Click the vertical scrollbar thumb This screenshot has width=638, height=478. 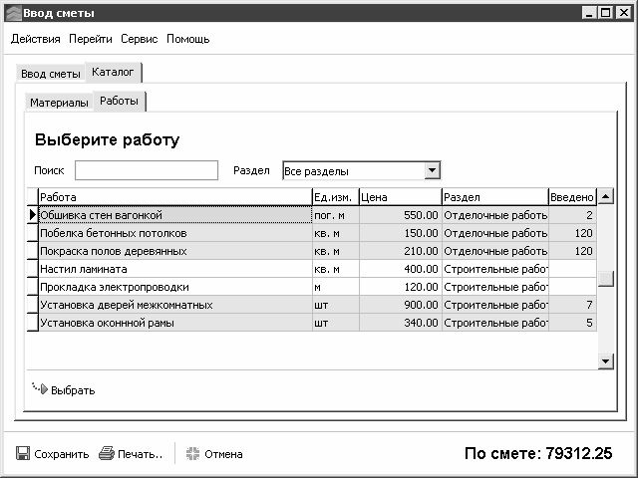606,279
